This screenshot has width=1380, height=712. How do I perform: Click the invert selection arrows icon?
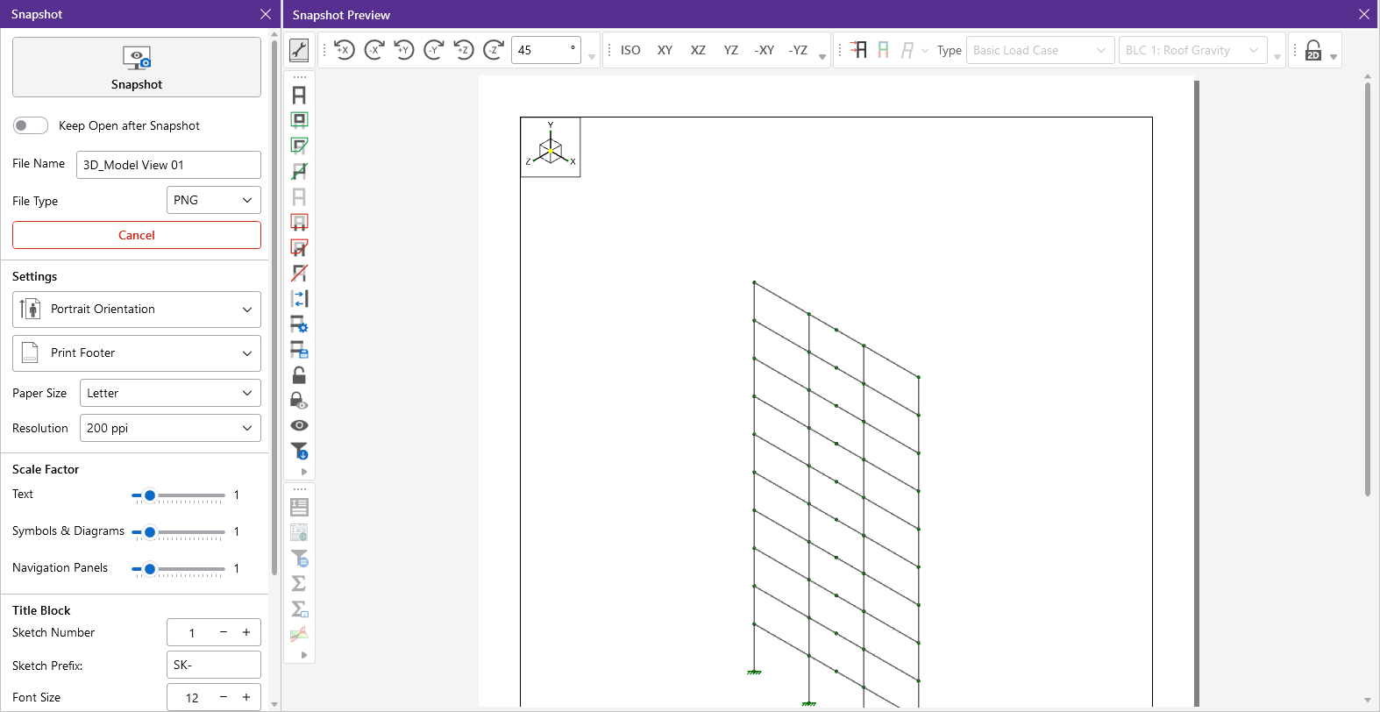(299, 299)
